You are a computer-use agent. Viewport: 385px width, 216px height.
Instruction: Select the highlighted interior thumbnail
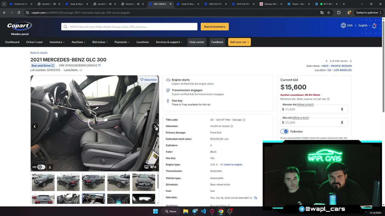point(94,199)
